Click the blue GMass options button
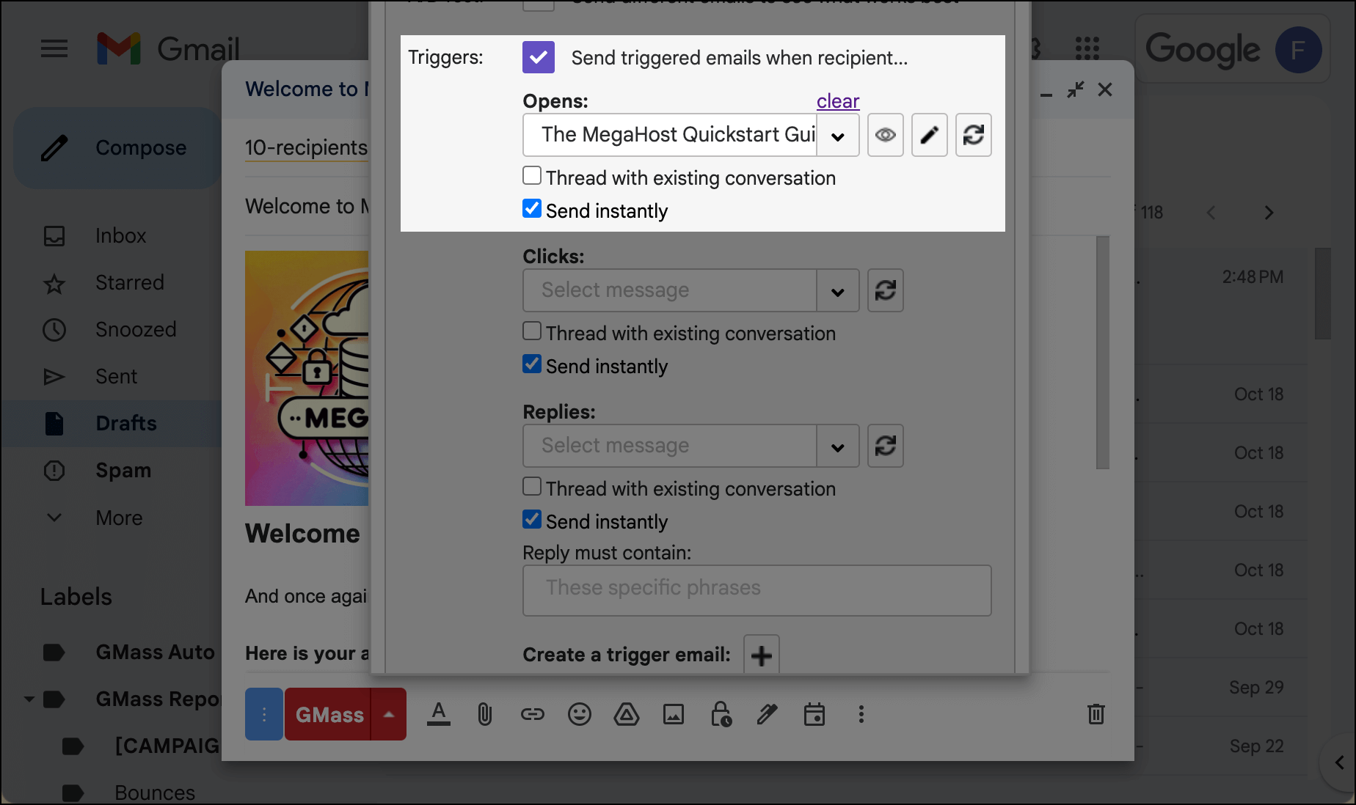1356x805 pixels. tap(264, 714)
